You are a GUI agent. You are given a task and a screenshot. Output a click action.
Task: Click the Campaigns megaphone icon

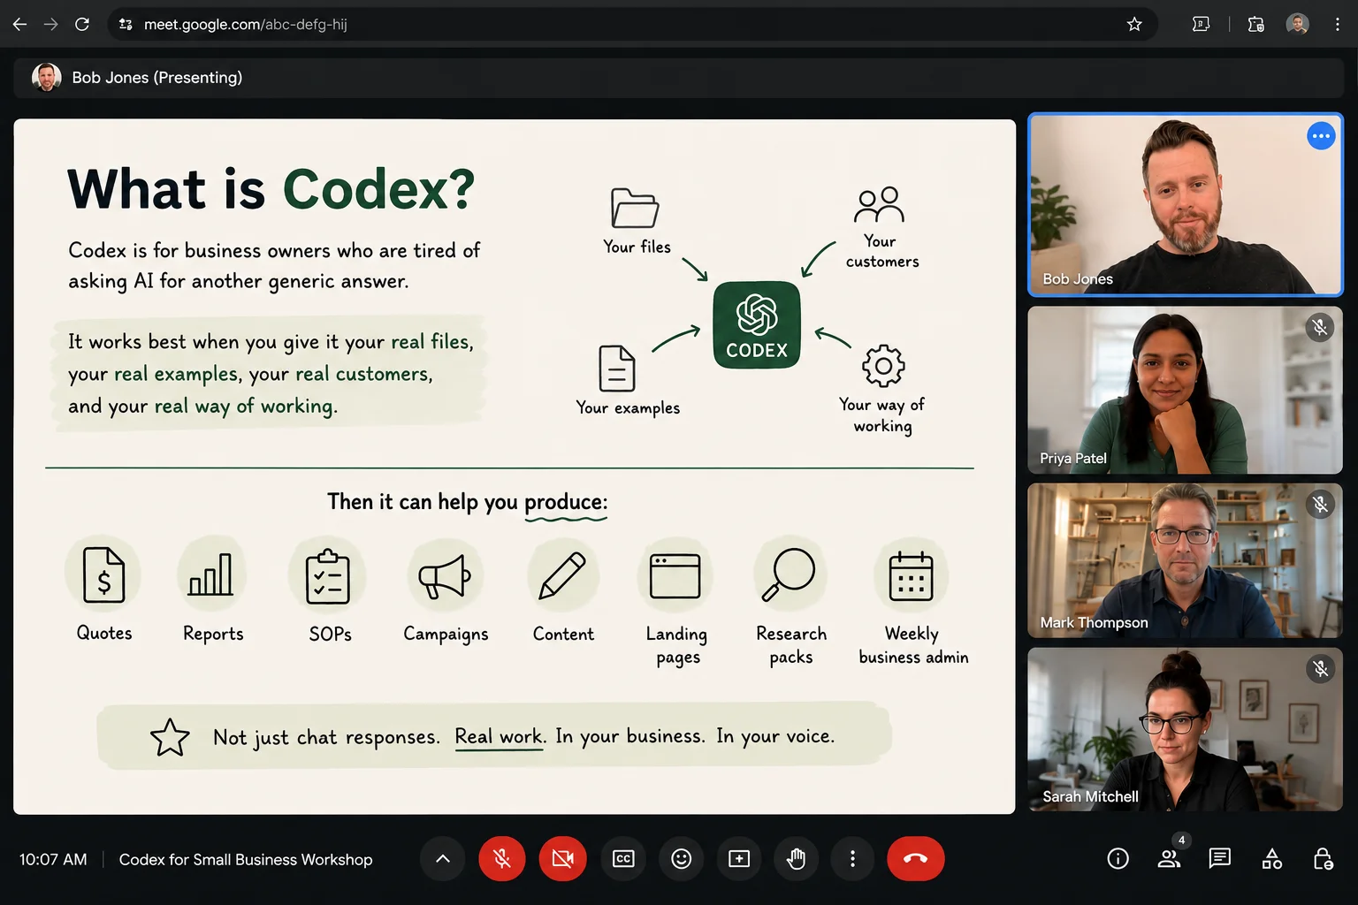coord(445,576)
